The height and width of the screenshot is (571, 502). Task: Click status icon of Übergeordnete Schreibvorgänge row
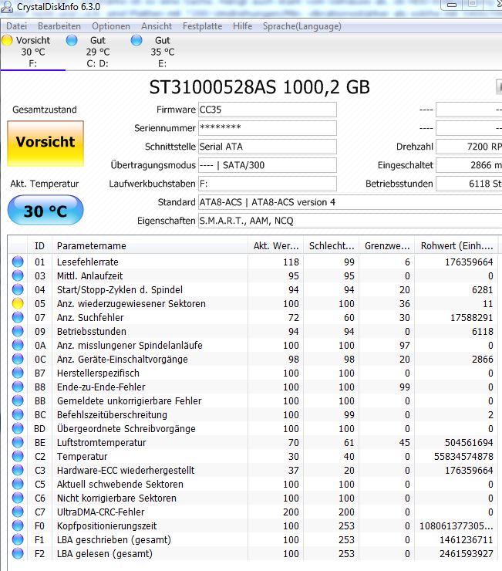tap(18, 428)
